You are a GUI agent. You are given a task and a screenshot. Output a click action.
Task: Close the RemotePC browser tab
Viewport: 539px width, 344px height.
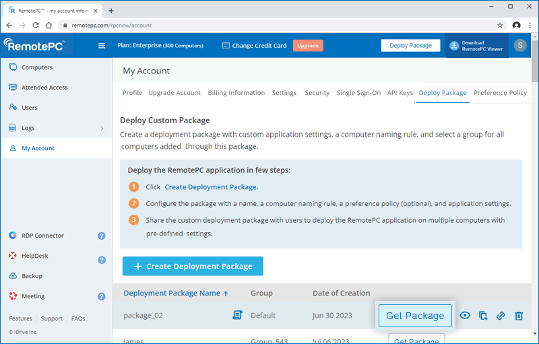[x=96, y=11]
